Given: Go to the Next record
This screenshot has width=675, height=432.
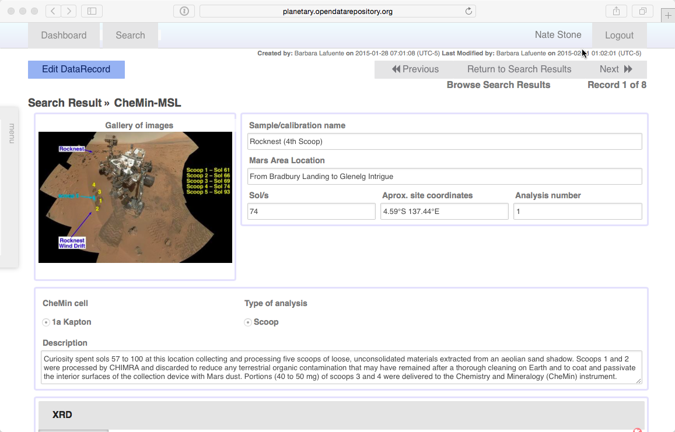Looking at the screenshot, I should point(616,69).
